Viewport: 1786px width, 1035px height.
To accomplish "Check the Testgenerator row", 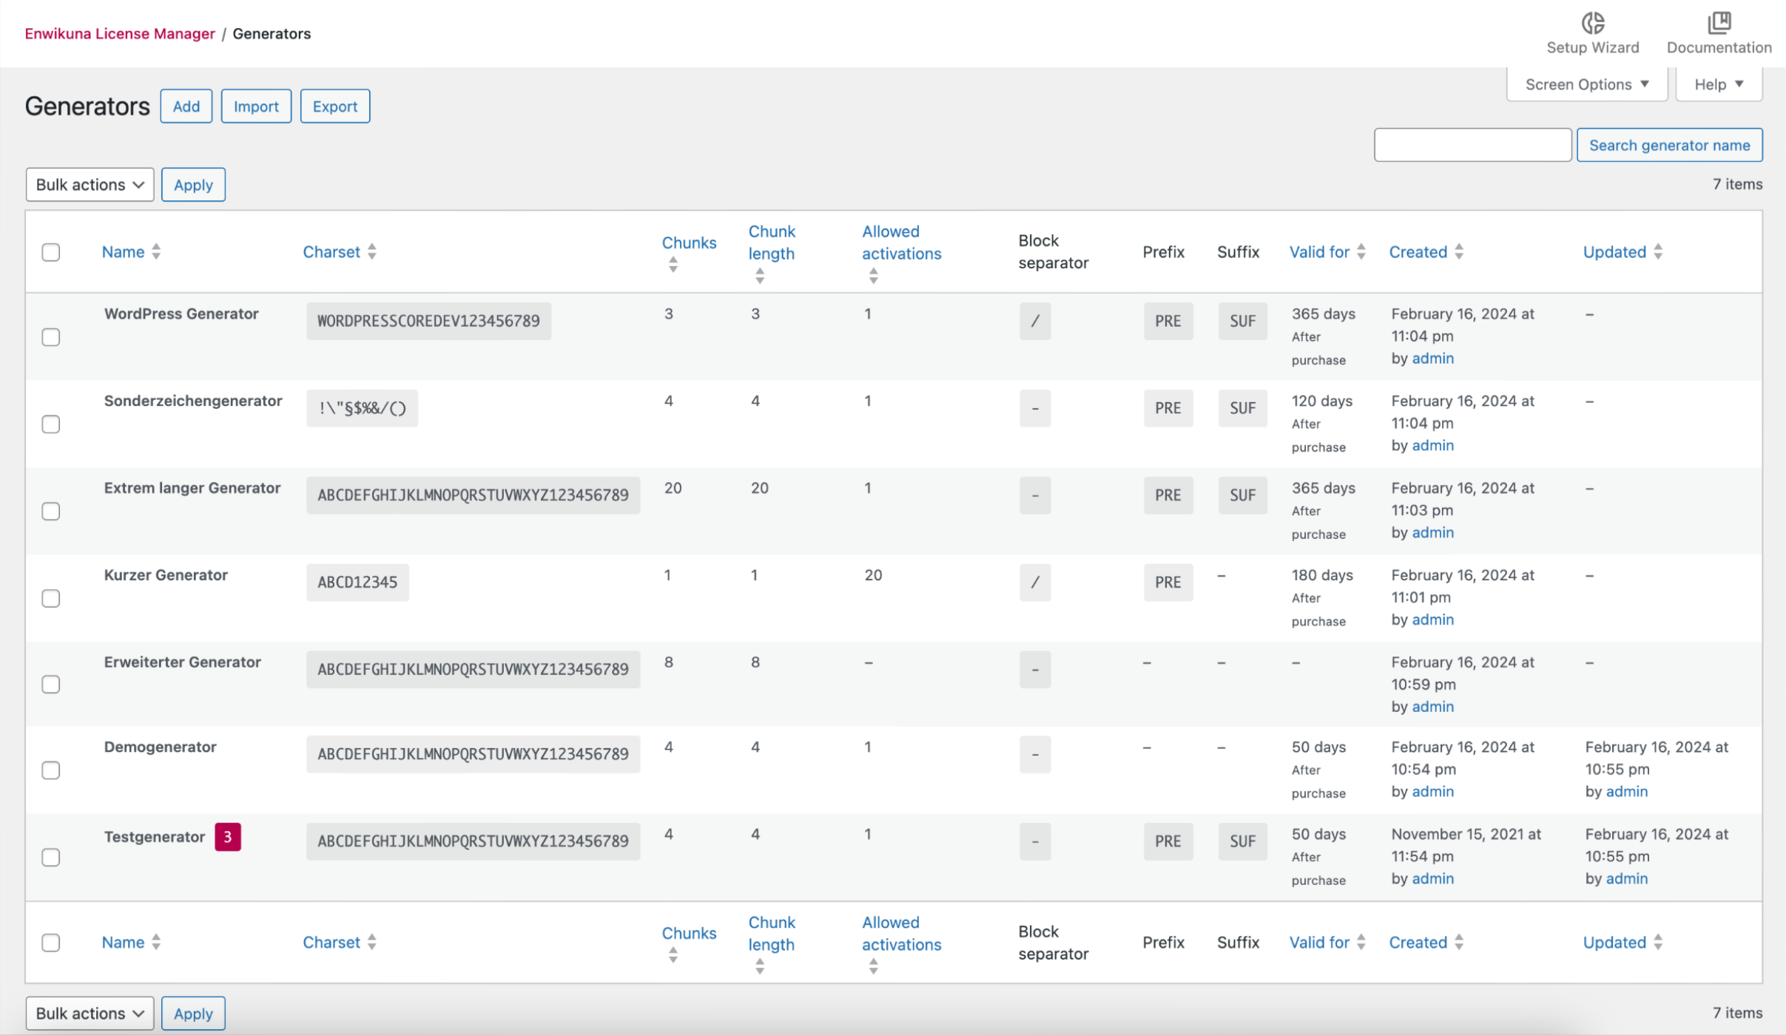I will [x=51, y=858].
